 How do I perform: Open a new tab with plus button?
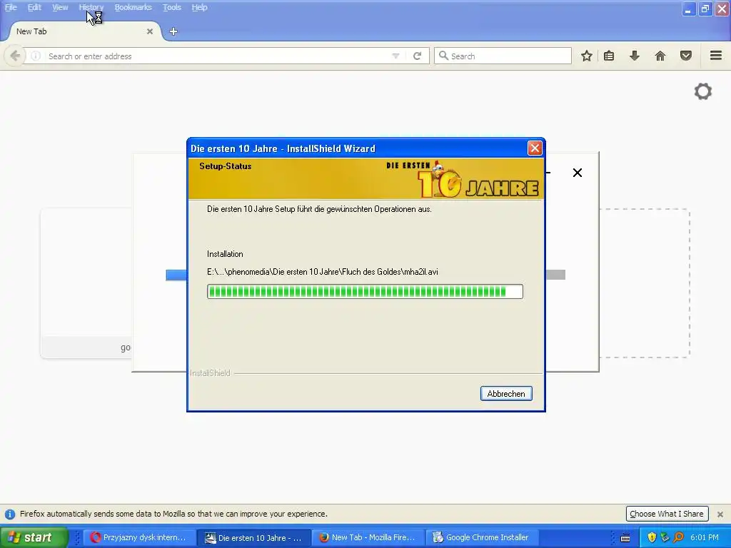[x=173, y=31]
